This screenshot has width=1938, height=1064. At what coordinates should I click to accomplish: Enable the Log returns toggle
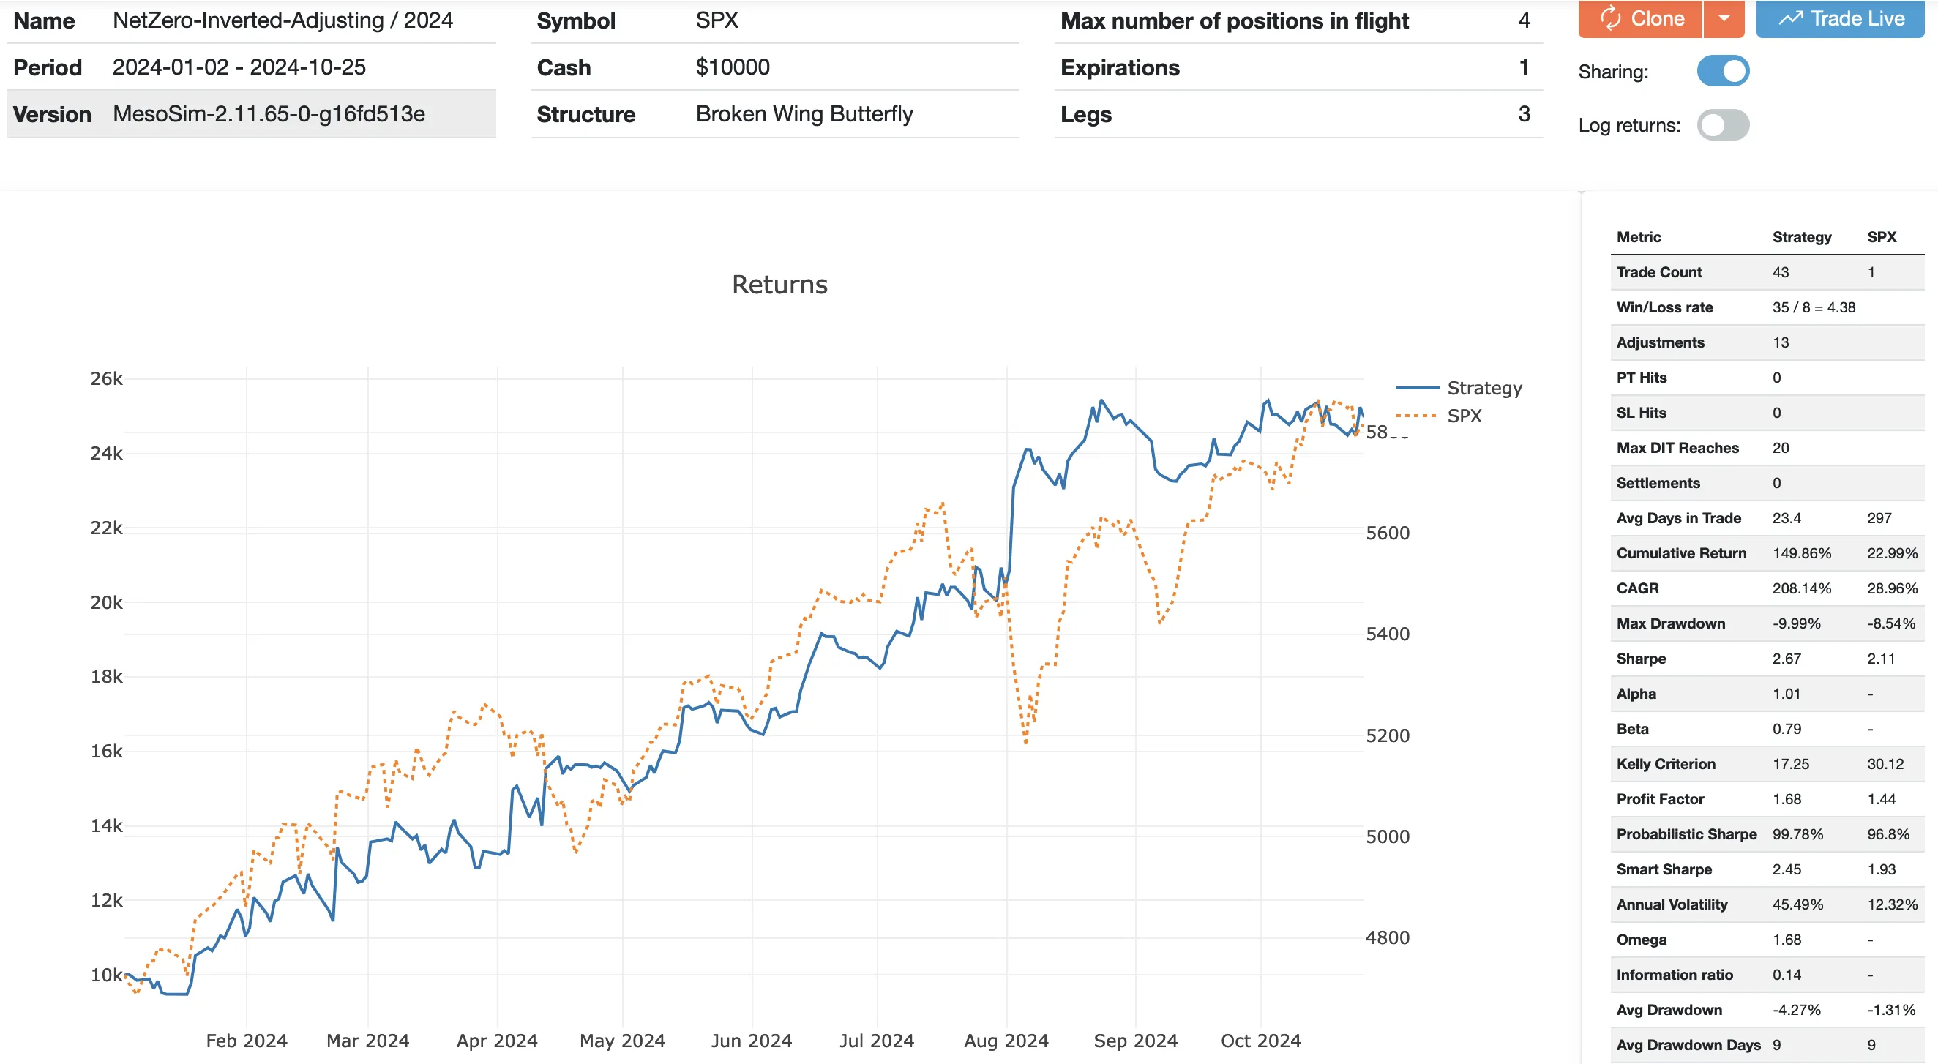pos(1723,125)
